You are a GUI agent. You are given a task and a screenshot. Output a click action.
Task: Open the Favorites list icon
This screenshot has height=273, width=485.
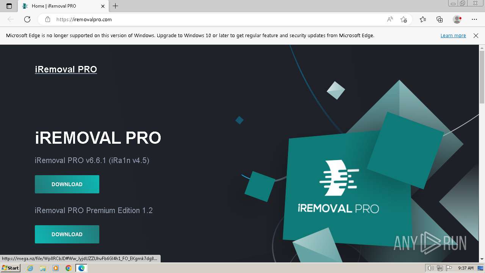[423, 19]
